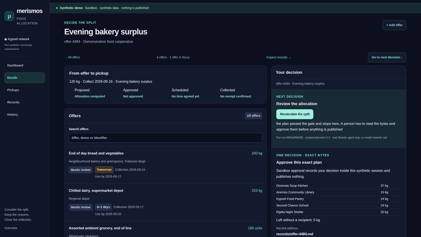The width and height of the screenshot is (421, 237).
Task: Click Anemos Community Library row
Action: tap(338, 193)
